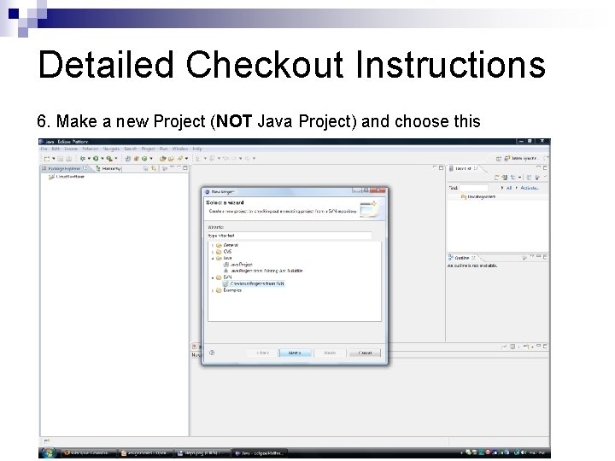Expand the General wizard folder
This screenshot has height=461, width=615.
tap(213, 245)
